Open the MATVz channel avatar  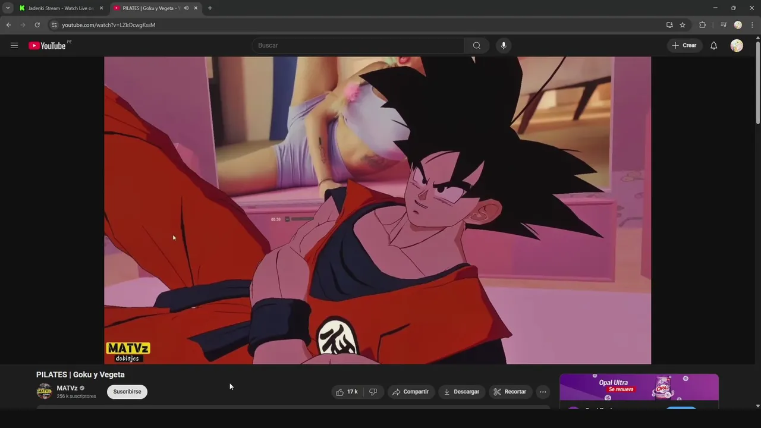tap(44, 392)
